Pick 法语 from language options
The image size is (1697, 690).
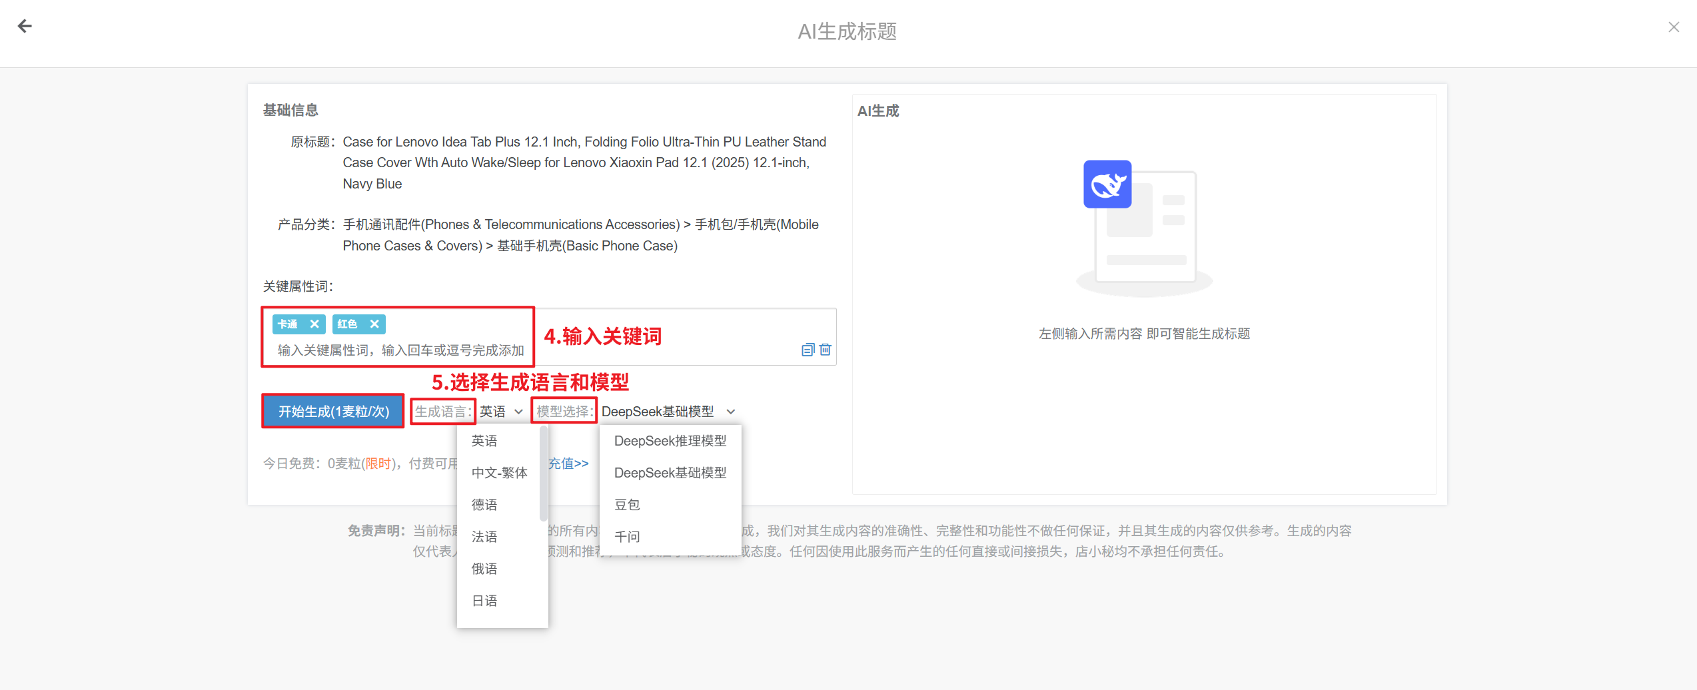tap(484, 537)
